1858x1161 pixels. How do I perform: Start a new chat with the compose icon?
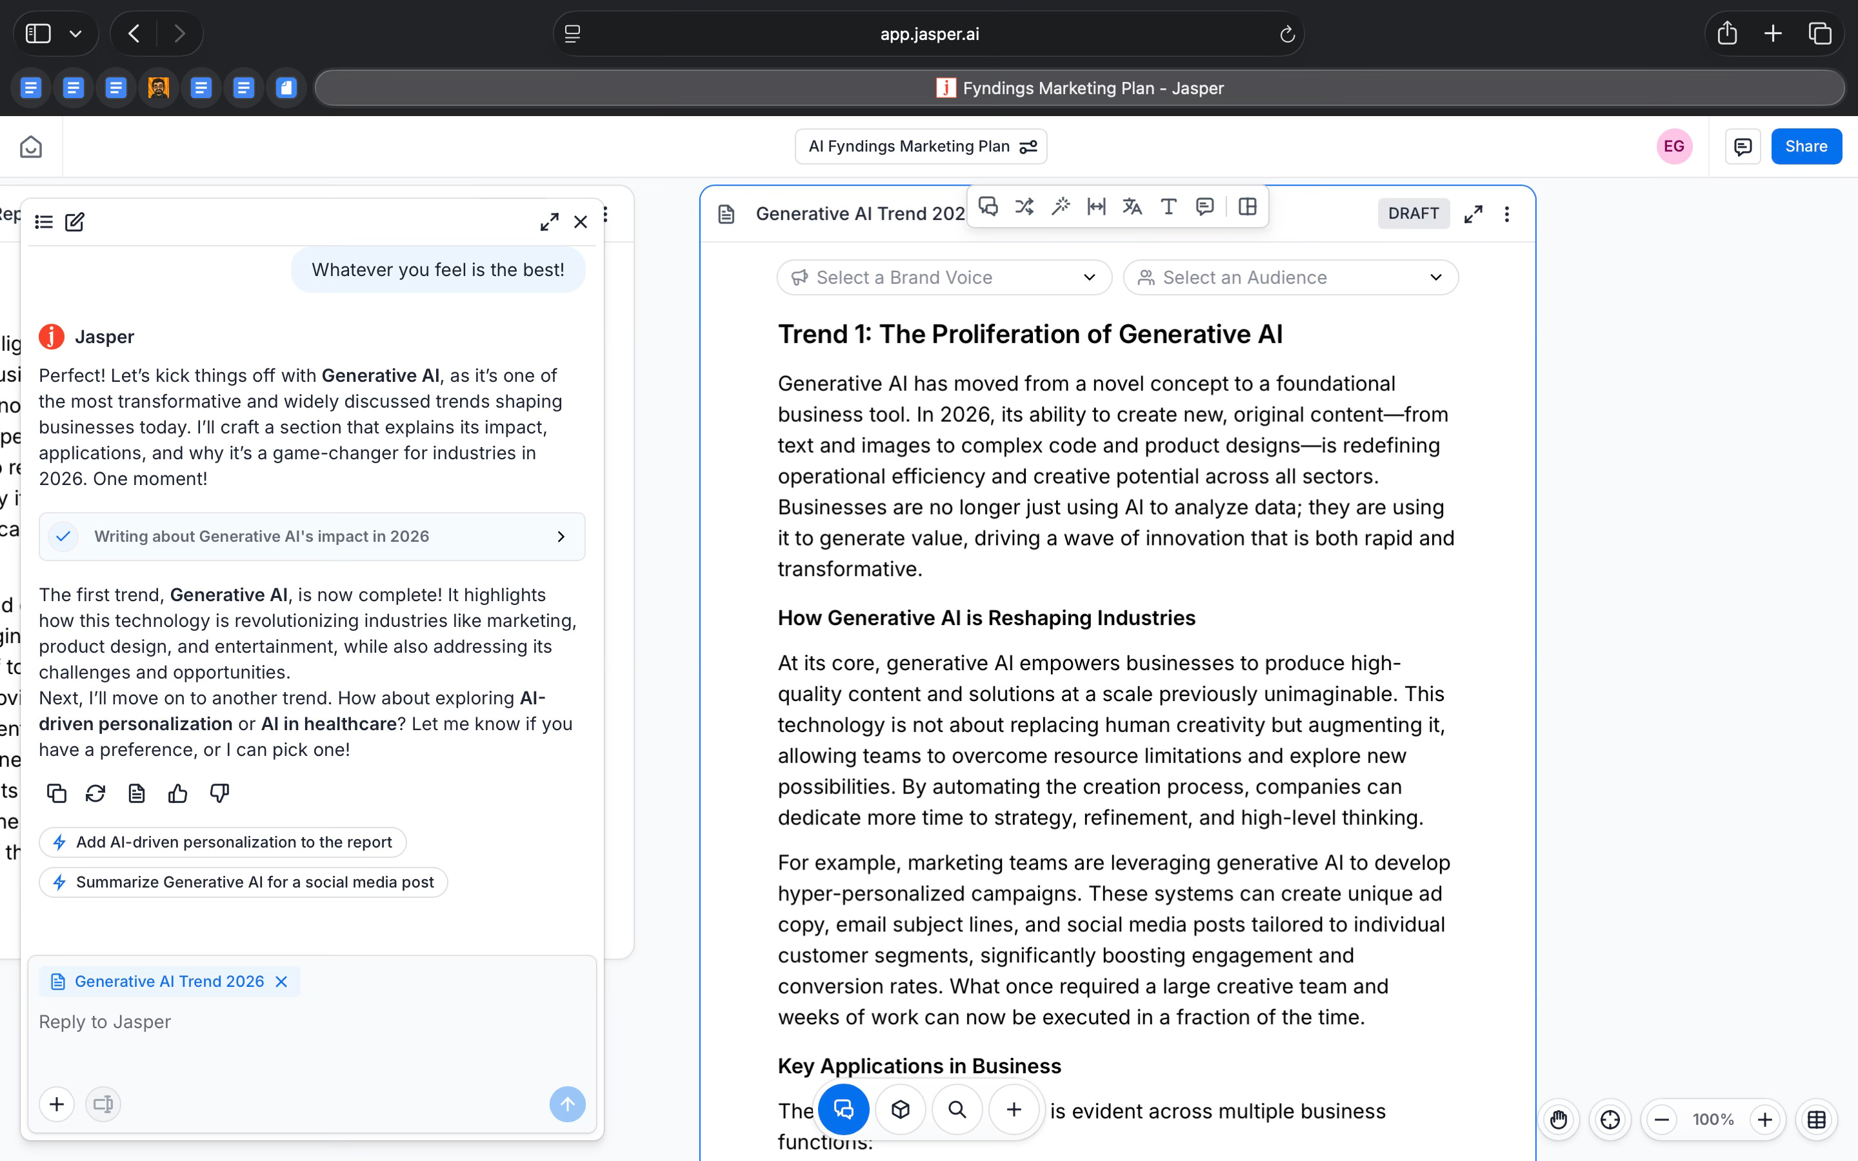pos(74,222)
